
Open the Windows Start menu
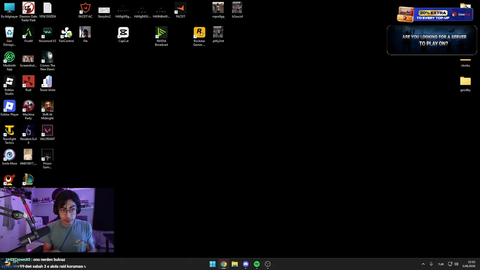(x=213, y=264)
